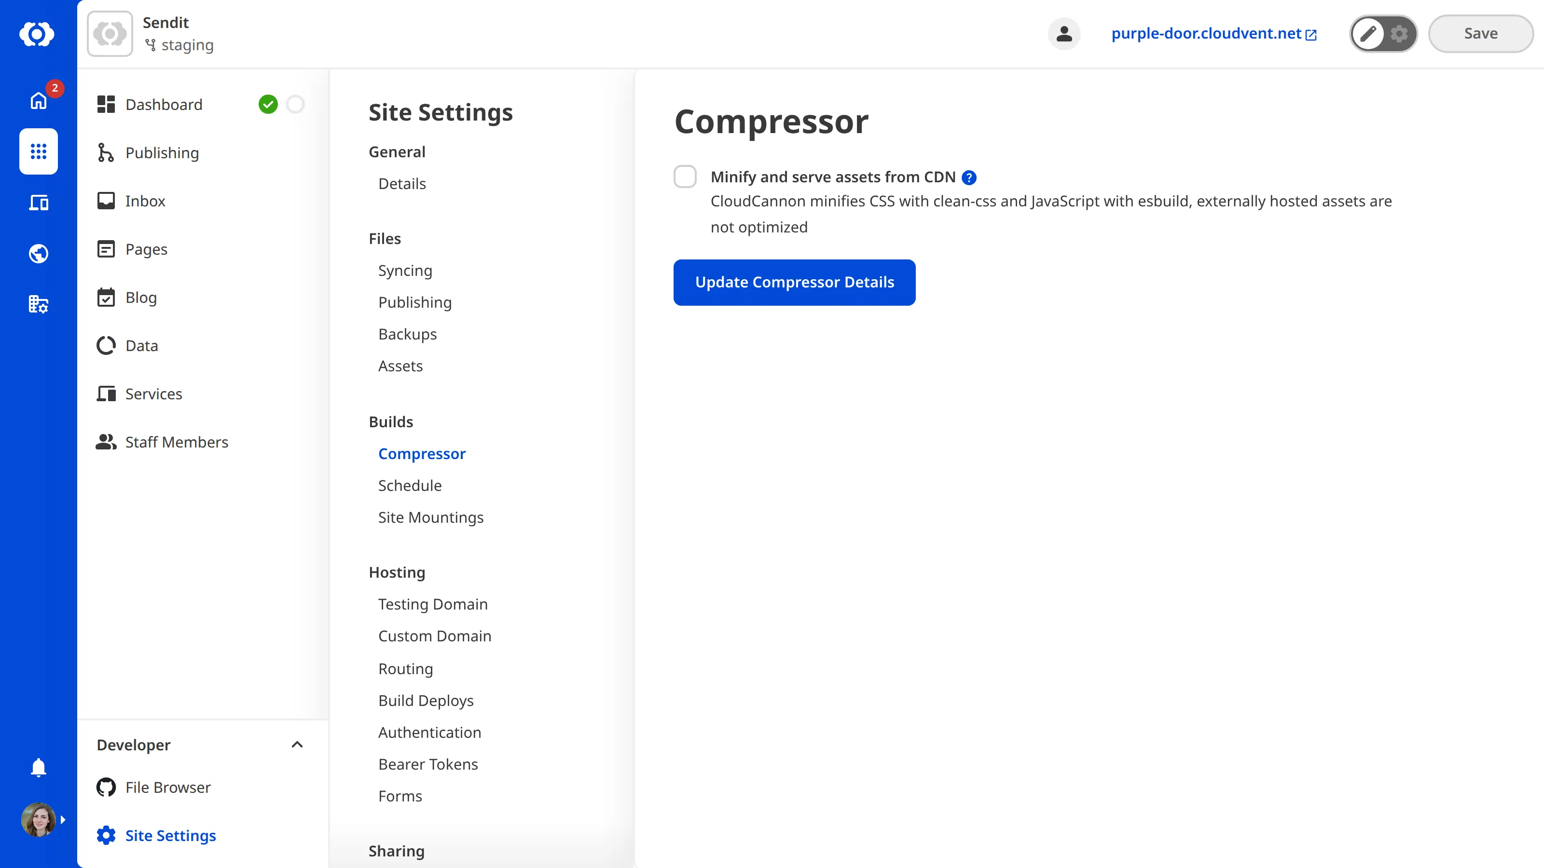Switch to settings mode using the pencil-gear toggle

pyautogui.click(x=1399, y=34)
